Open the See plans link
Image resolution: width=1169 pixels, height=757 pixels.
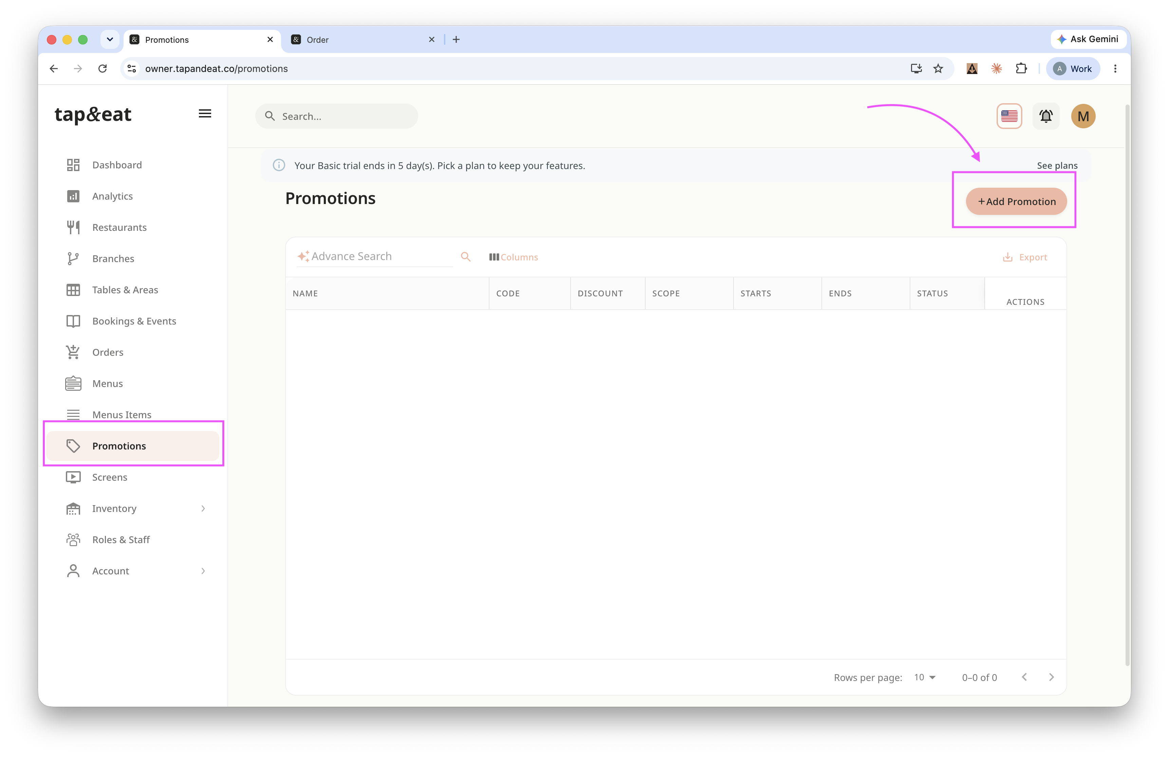pyautogui.click(x=1057, y=166)
